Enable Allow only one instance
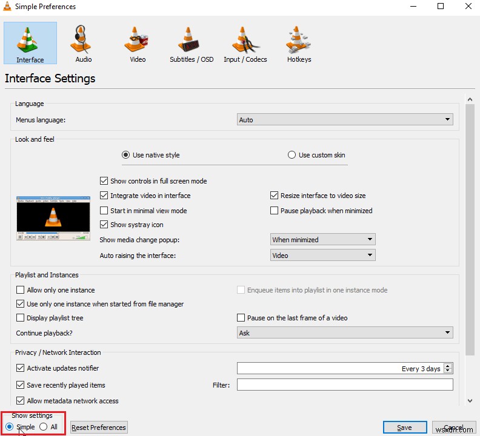Screen dimensions: 480x436 (x=55, y=289)
